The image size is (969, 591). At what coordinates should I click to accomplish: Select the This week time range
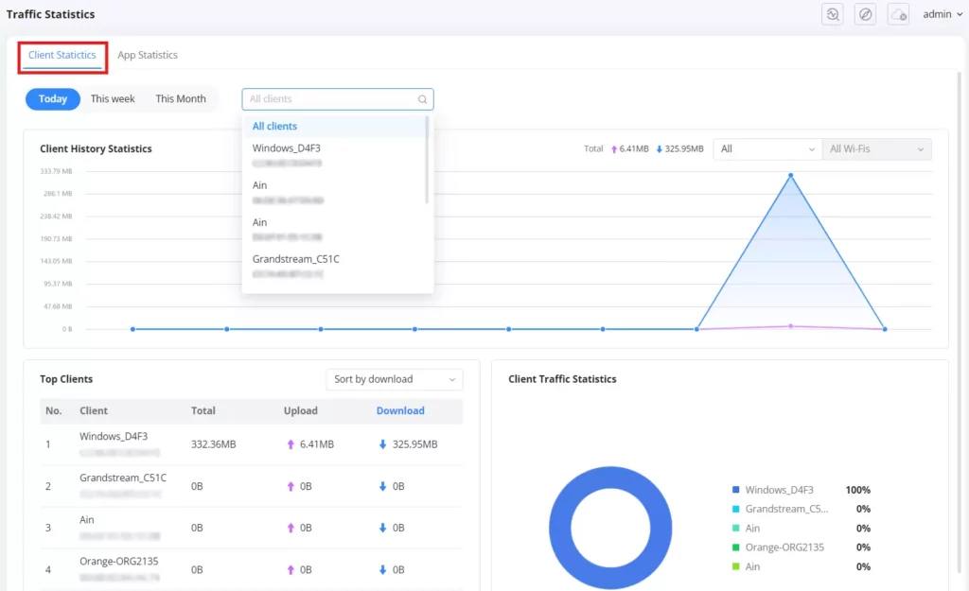pyautogui.click(x=113, y=98)
